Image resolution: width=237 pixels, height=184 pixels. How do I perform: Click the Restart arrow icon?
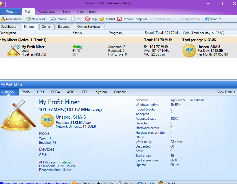point(102,19)
